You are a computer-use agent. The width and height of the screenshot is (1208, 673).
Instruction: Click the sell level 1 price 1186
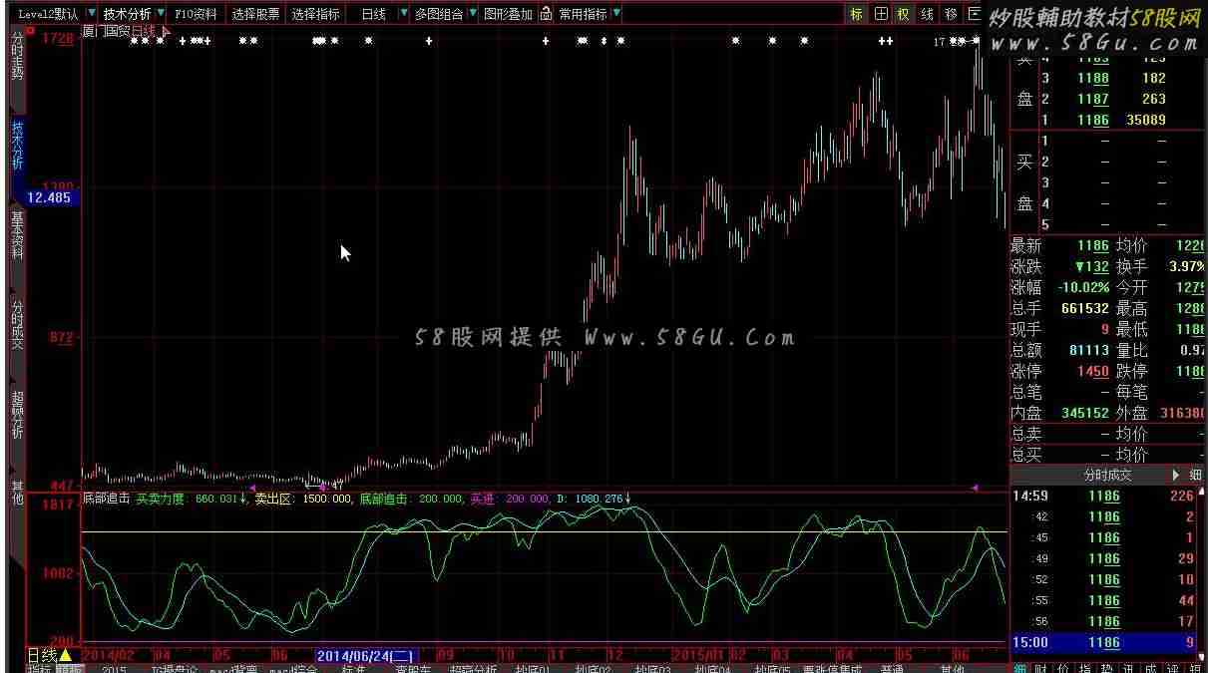(x=1092, y=120)
